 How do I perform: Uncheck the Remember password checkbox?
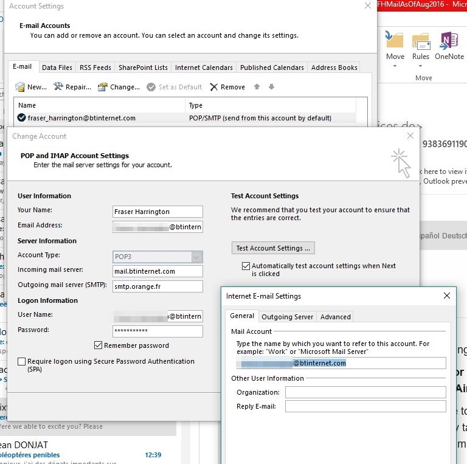tap(99, 345)
